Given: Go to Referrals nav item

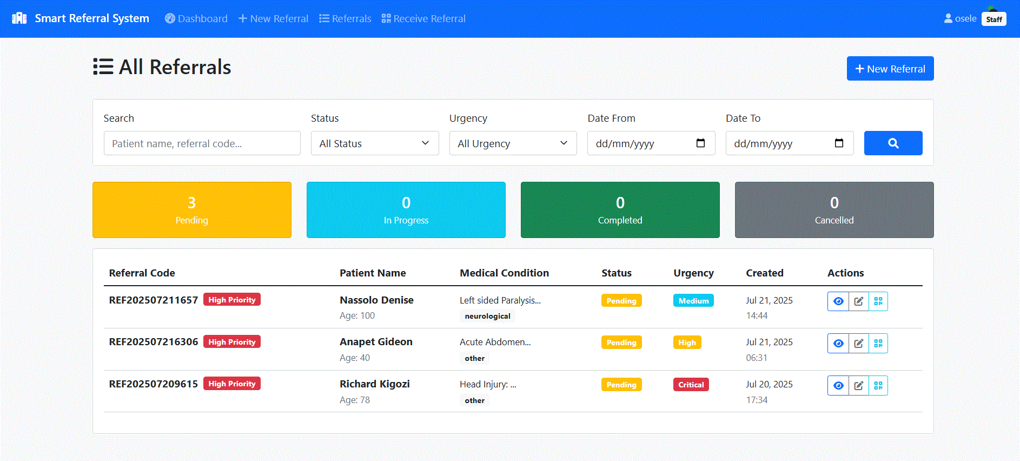Looking at the screenshot, I should pyautogui.click(x=345, y=18).
